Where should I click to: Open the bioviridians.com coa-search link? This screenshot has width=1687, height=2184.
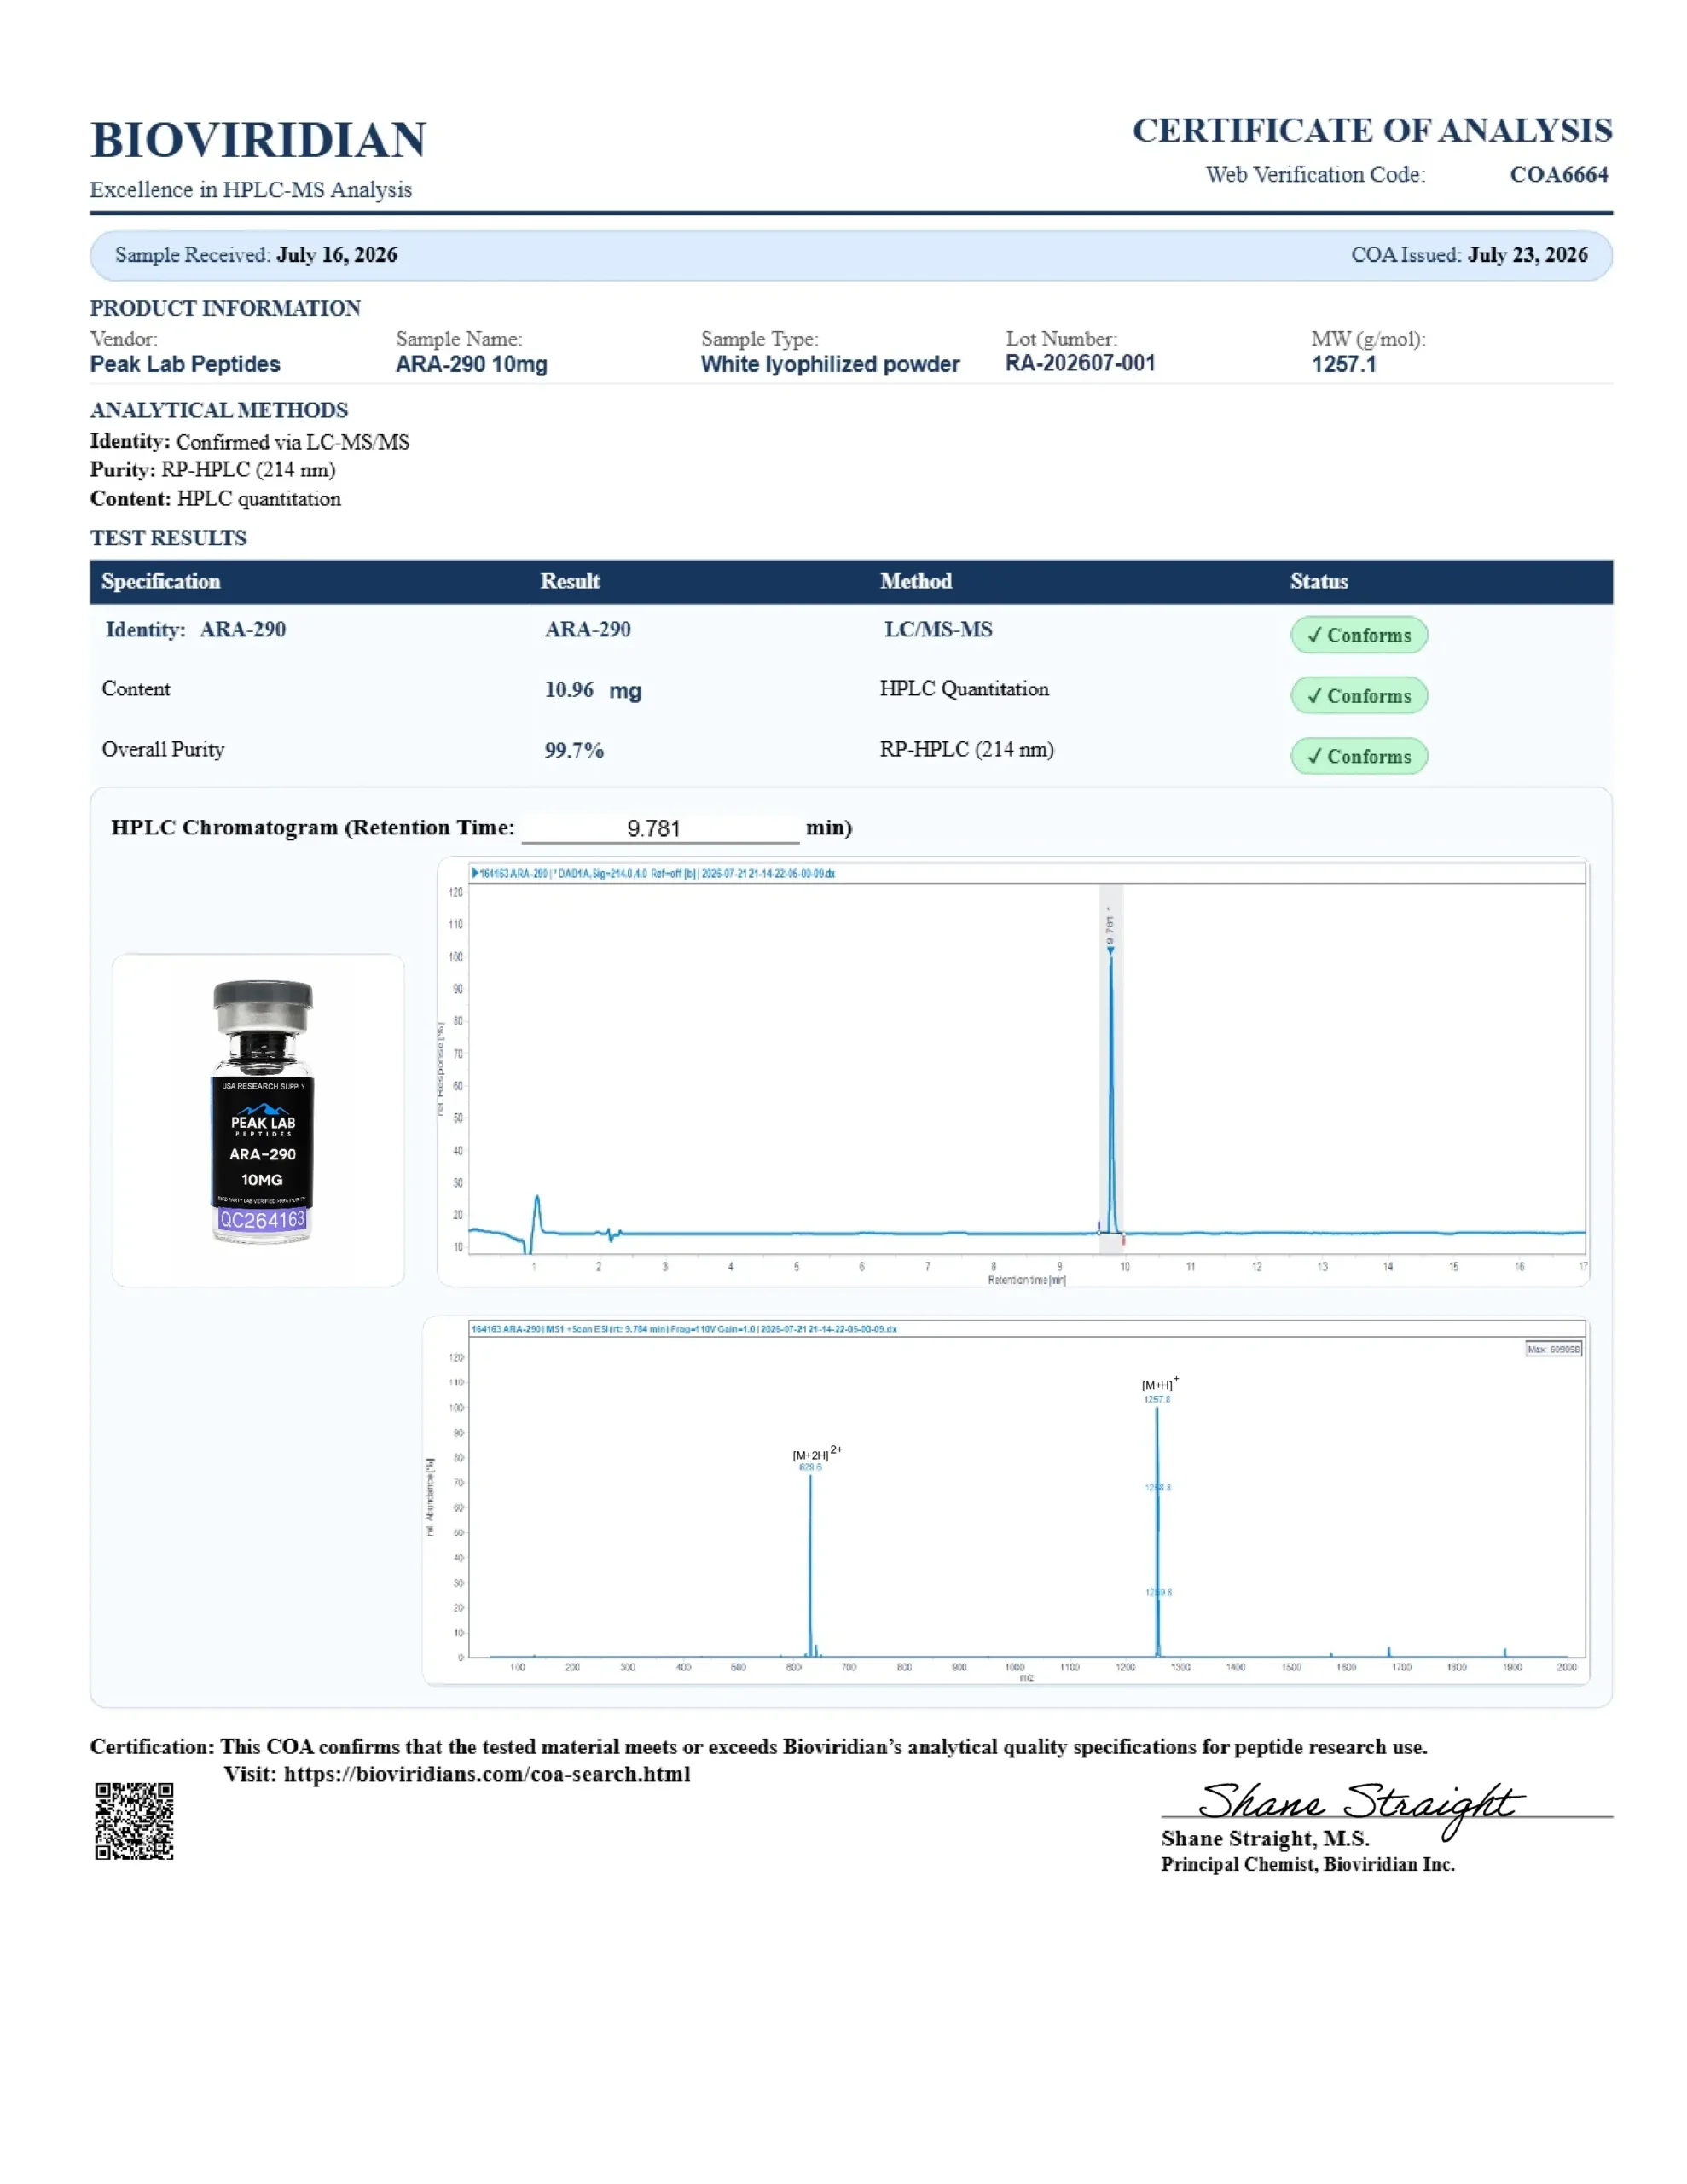(x=487, y=1774)
